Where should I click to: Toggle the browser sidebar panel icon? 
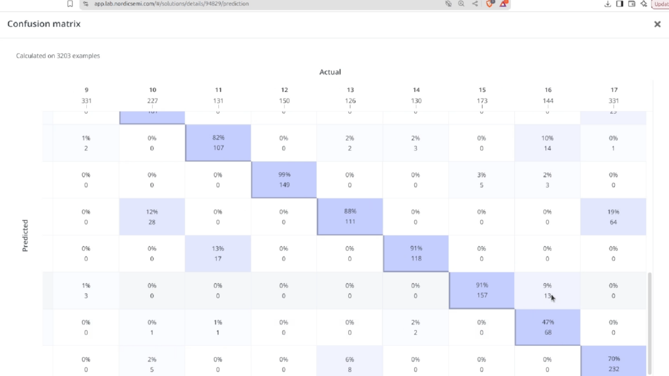[619, 4]
